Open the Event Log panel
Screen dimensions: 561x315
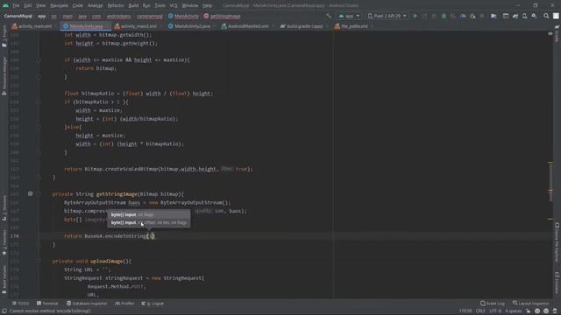(x=493, y=304)
